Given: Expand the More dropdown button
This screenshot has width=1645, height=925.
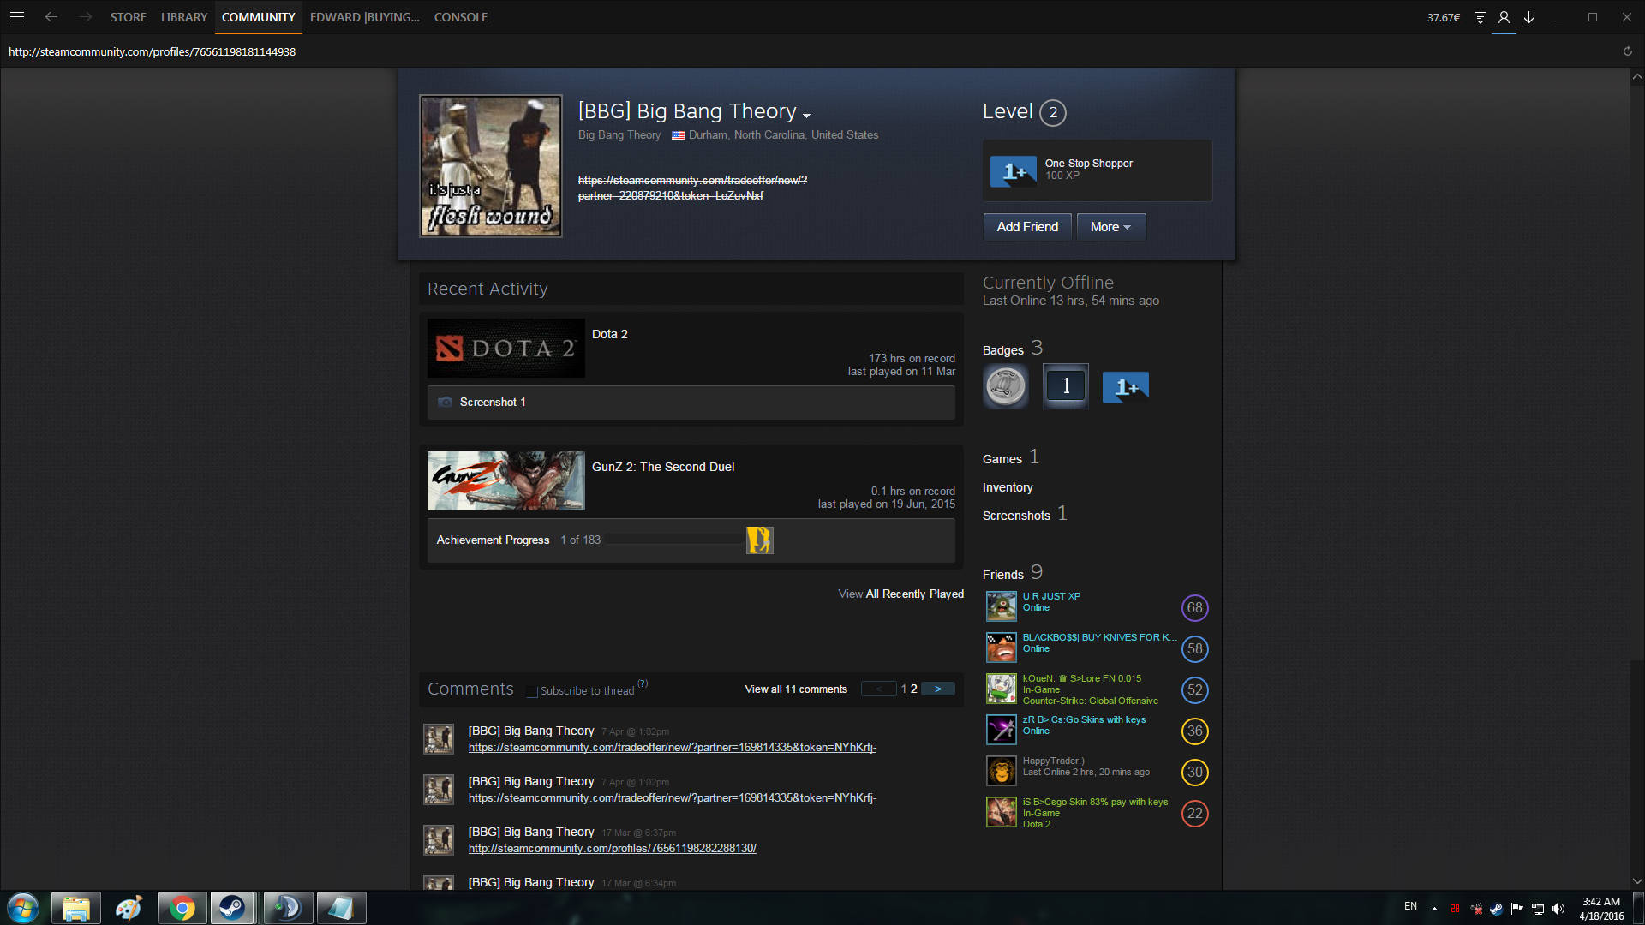Looking at the screenshot, I should 1110,227.
